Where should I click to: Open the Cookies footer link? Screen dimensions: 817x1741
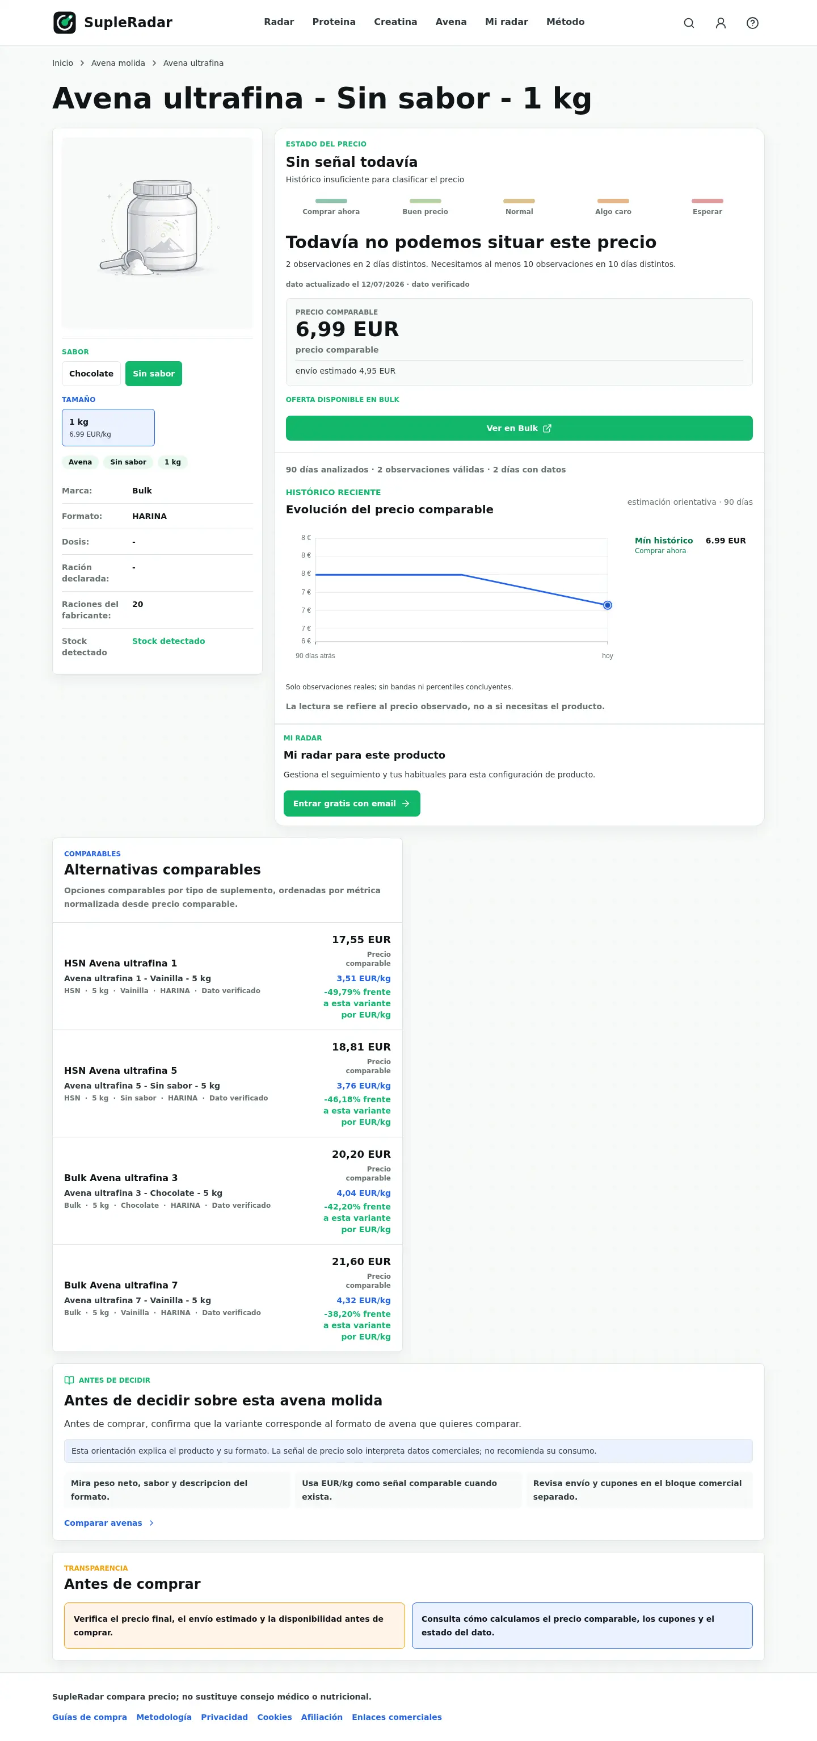click(275, 1717)
